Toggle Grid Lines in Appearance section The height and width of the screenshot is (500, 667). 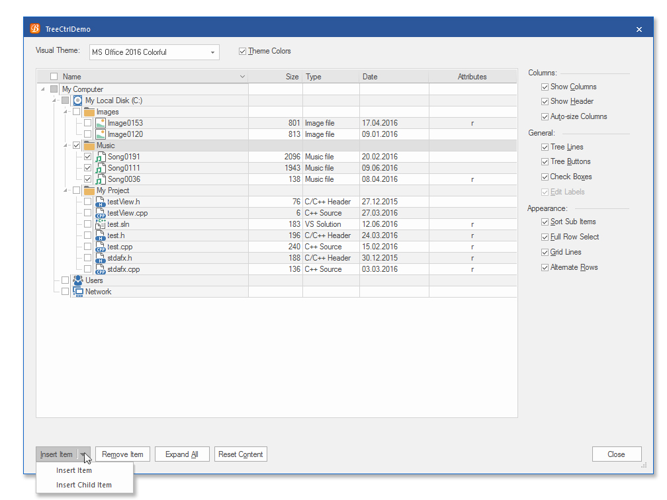pos(543,252)
